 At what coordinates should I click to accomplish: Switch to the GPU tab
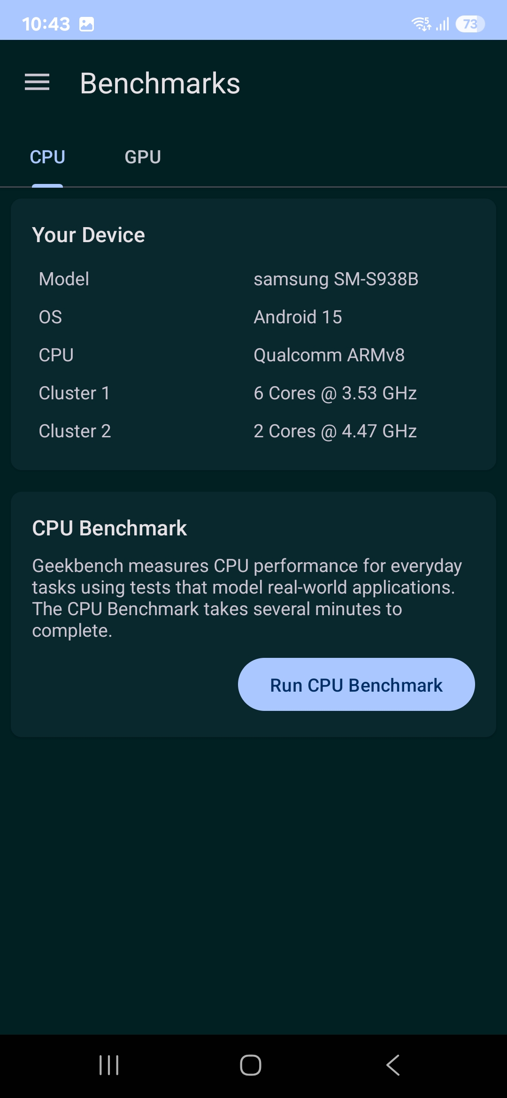(143, 157)
